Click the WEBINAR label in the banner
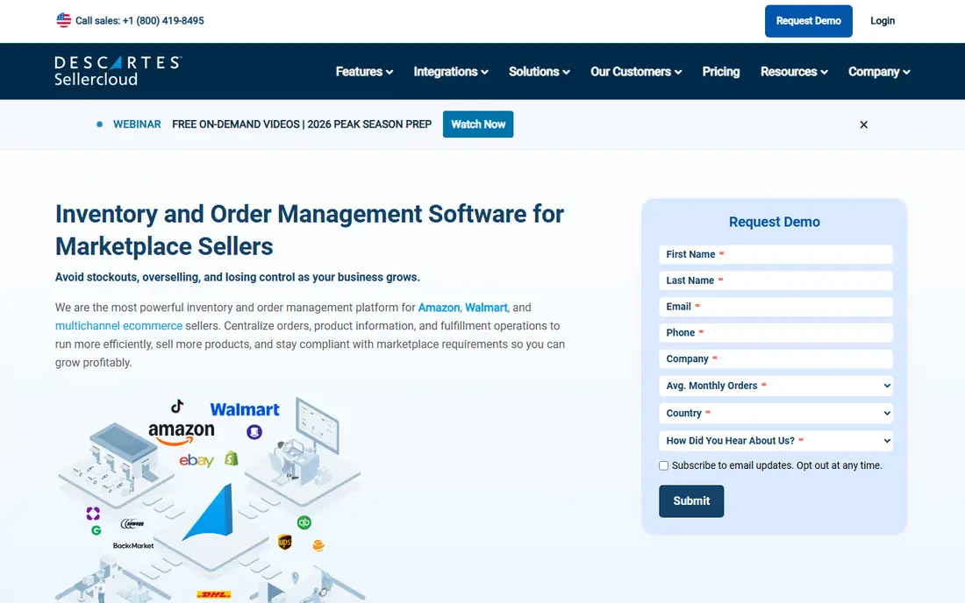The height and width of the screenshot is (603, 965). [x=137, y=124]
